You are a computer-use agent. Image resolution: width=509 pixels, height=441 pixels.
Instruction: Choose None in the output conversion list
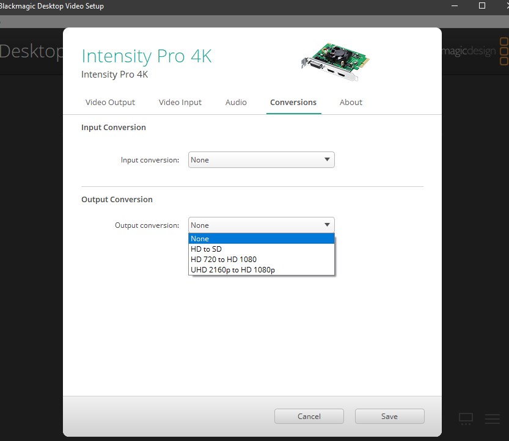(262, 238)
